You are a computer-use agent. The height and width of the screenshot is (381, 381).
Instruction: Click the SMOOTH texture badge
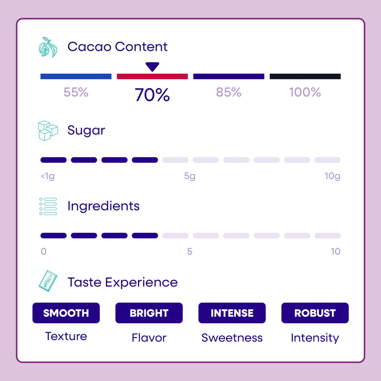(x=66, y=313)
